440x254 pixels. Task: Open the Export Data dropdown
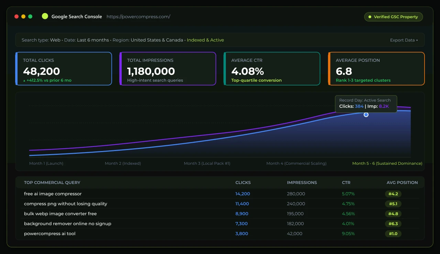(x=404, y=40)
